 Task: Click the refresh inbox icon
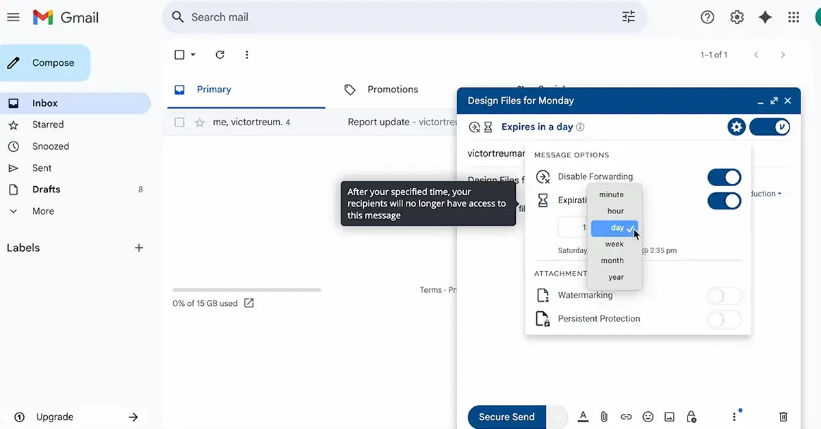coord(220,55)
